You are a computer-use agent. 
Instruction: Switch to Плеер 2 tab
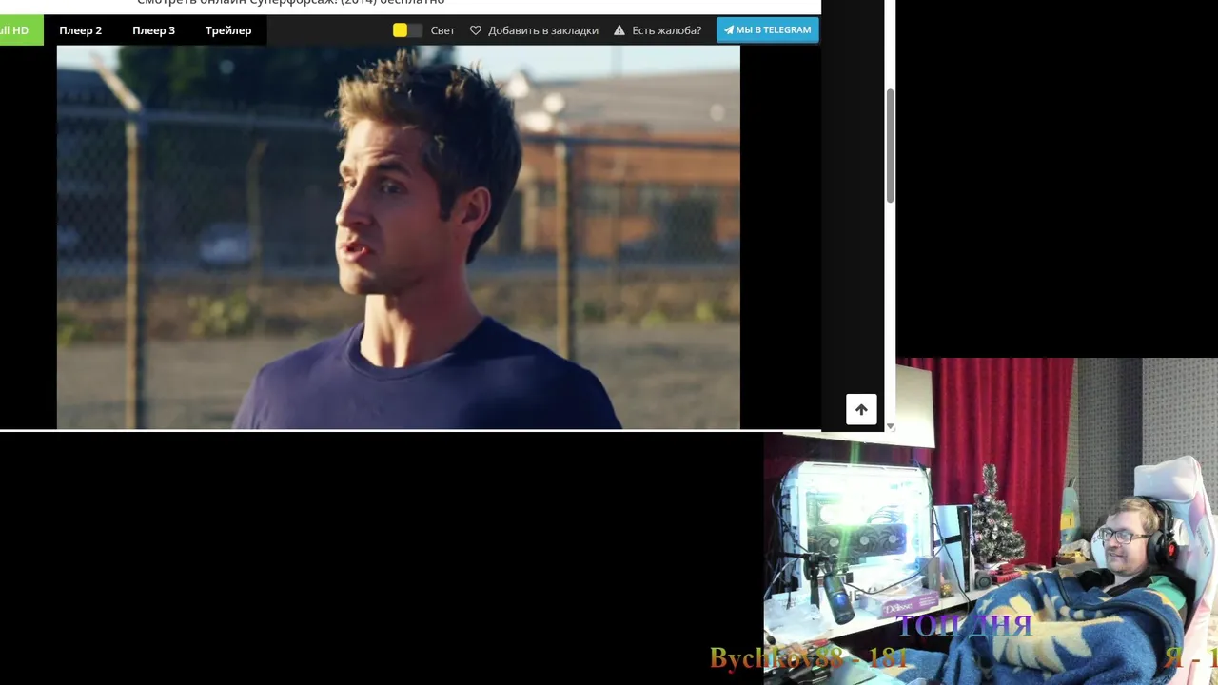80,30
